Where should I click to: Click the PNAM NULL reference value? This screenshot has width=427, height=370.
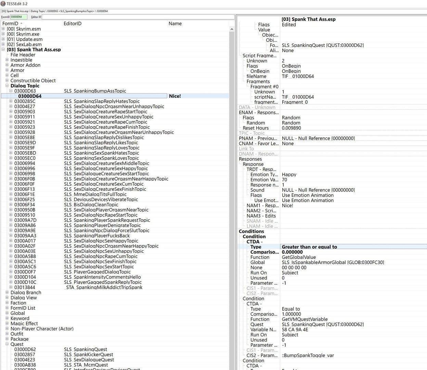(x=318, y=138)
